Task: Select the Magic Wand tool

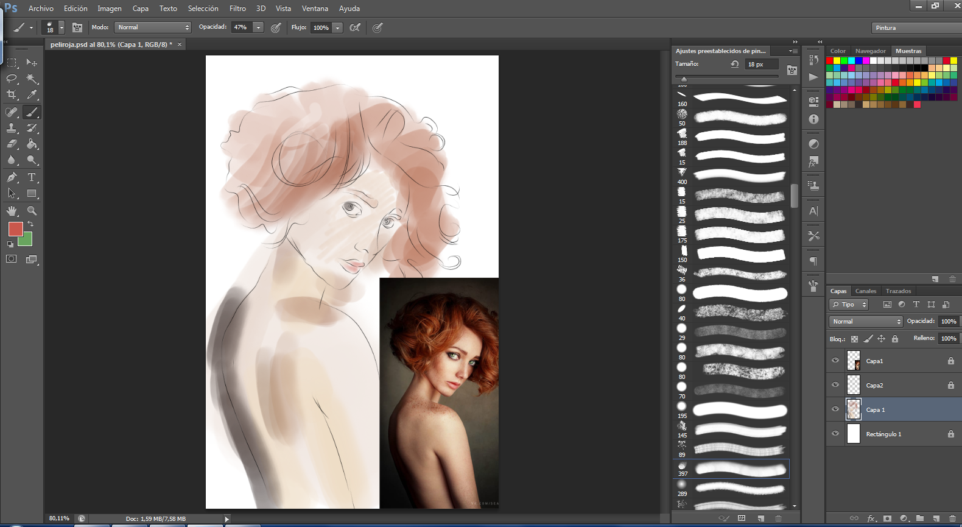Action: tap(32, 79)
